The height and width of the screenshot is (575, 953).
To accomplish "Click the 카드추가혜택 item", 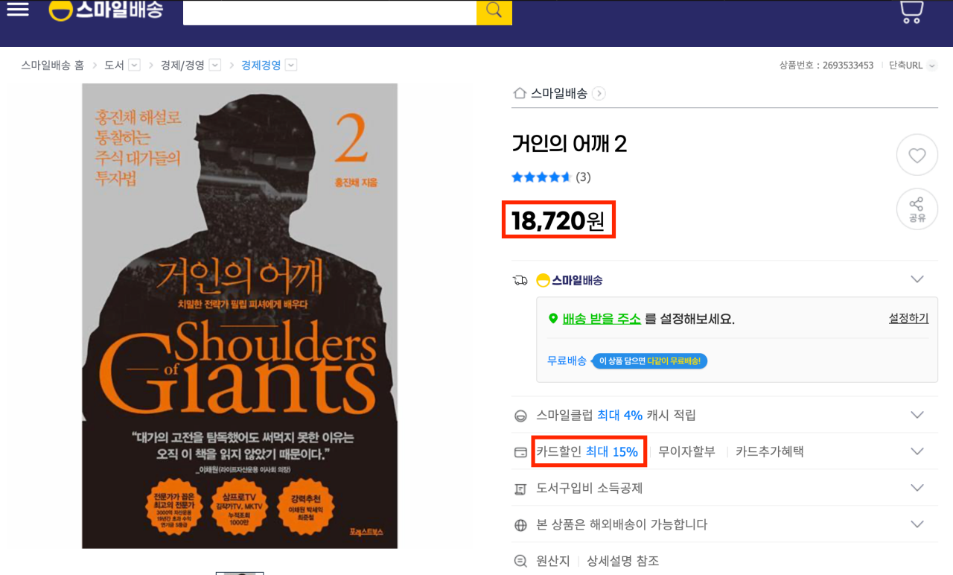I will (770, 451).
